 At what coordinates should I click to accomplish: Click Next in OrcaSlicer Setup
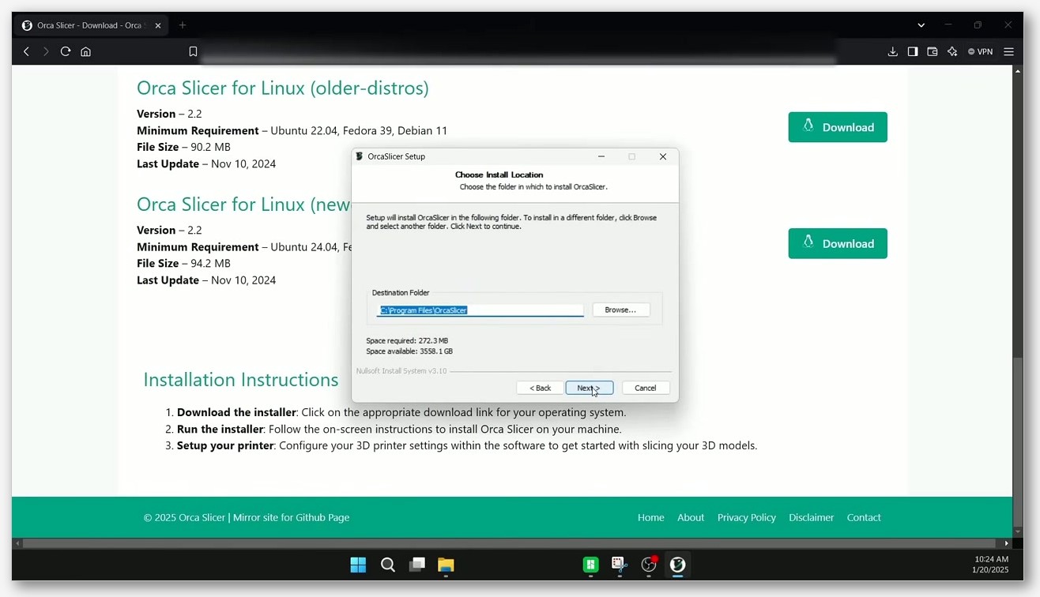589,388
